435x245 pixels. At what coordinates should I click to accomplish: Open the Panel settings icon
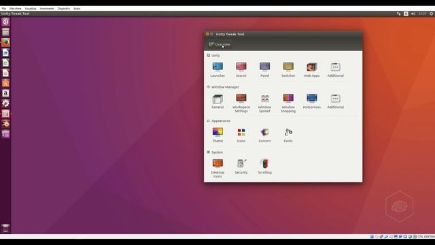click(264, 69)
